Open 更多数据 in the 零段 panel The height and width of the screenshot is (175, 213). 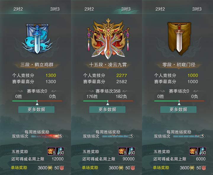(x=178, y=110)
